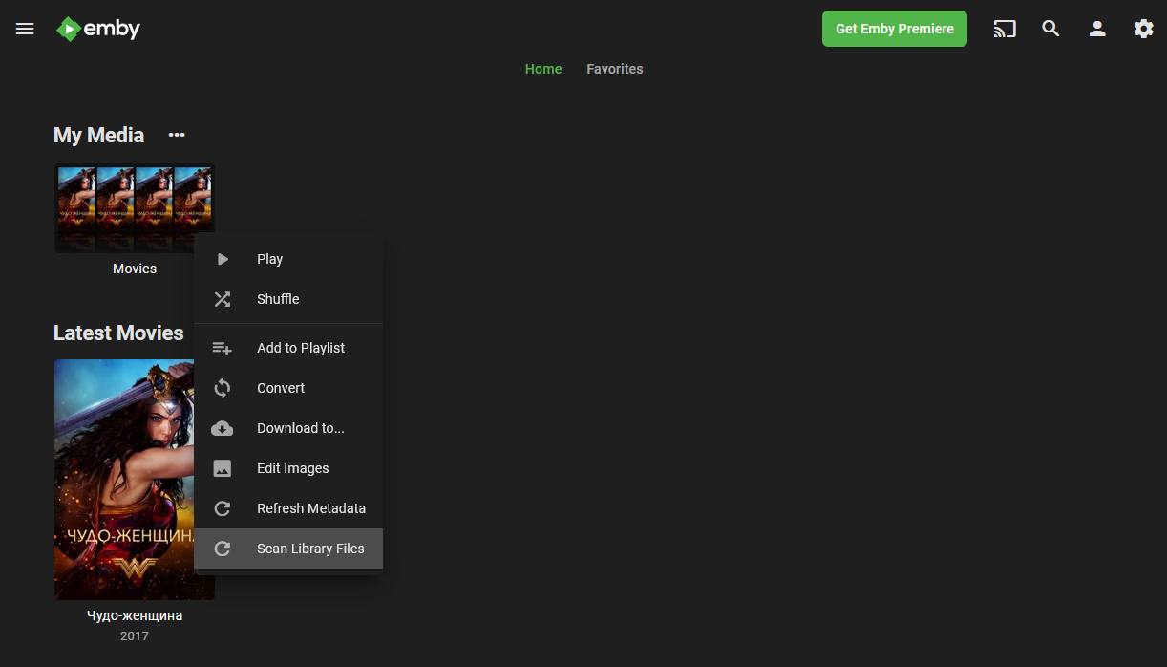Expand My Media three-dot options
Viewport: 1167px width, 667px height.
pyautogui.click(x=177, y=135)
